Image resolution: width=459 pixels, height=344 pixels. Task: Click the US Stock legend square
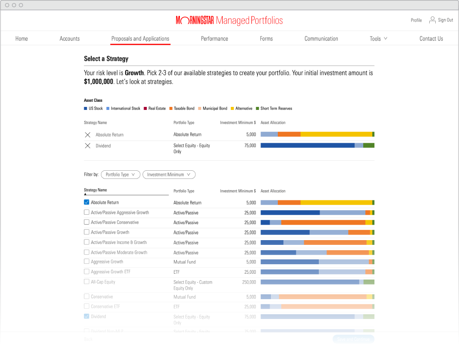(x=85, y=109)
